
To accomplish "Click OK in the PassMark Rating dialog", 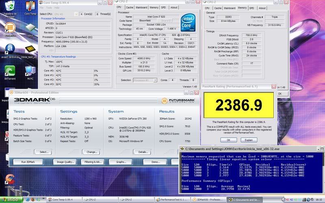I will click(229, 140).
